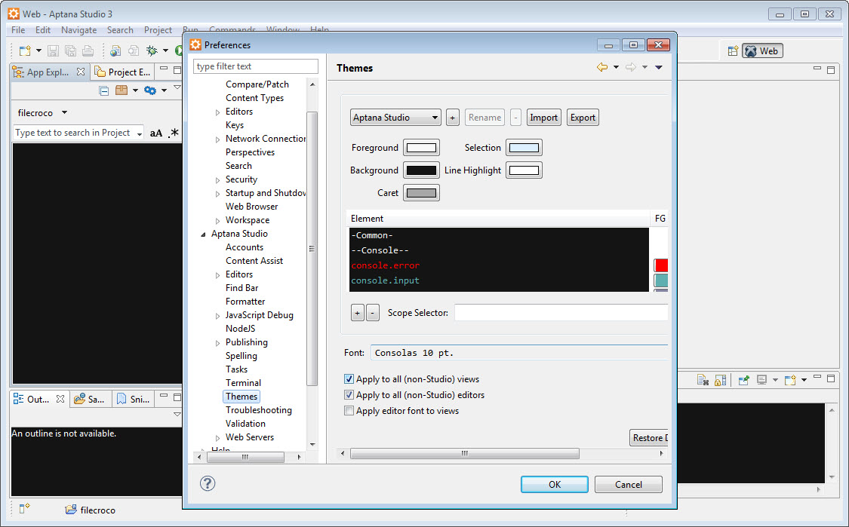This screenshot has width=849, height=527.
Task: Click the New wizard icon in main toolbar
Action: pos(24,51)
